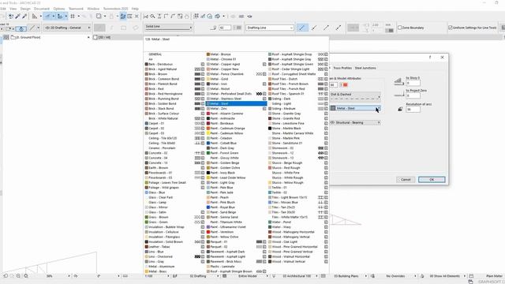The width and height of the screenshot is (505, 284).
Task: Toggle the arrow icon beside Water - Pond
Action: [326, 222]
